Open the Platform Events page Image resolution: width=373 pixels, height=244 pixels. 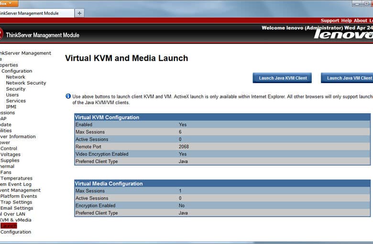[x=19, y=196]
